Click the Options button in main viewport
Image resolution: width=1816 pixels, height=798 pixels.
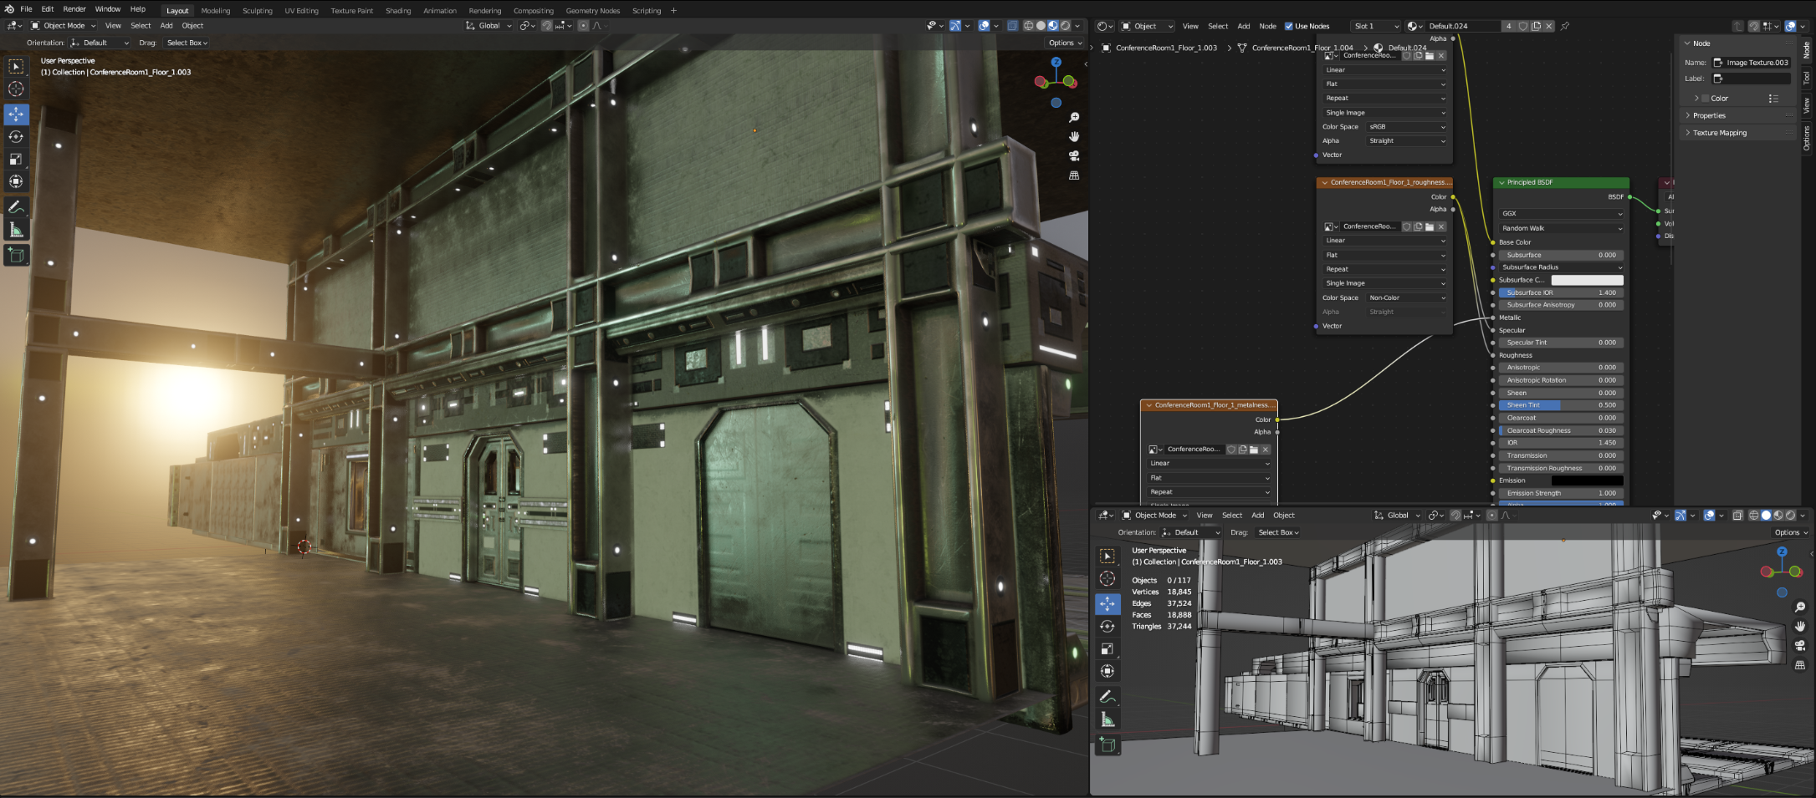[1065, 43]
